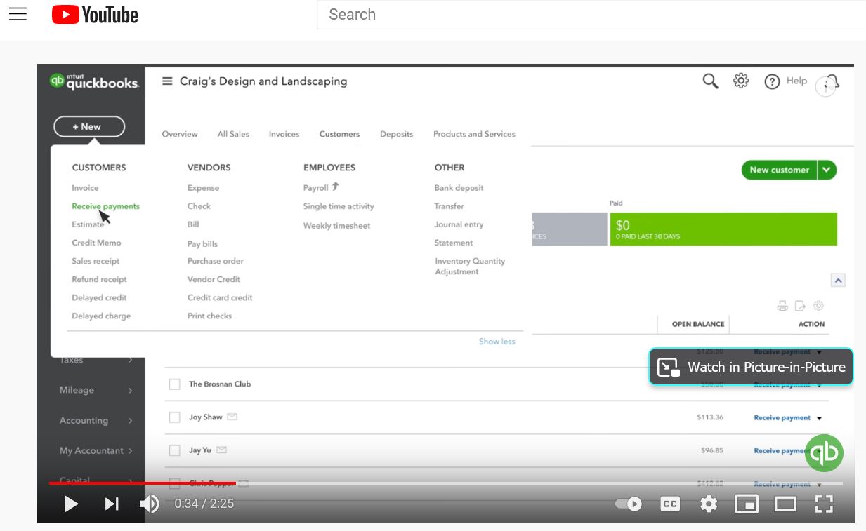
Task: Click the Show less link
Action: pos(497,342)
